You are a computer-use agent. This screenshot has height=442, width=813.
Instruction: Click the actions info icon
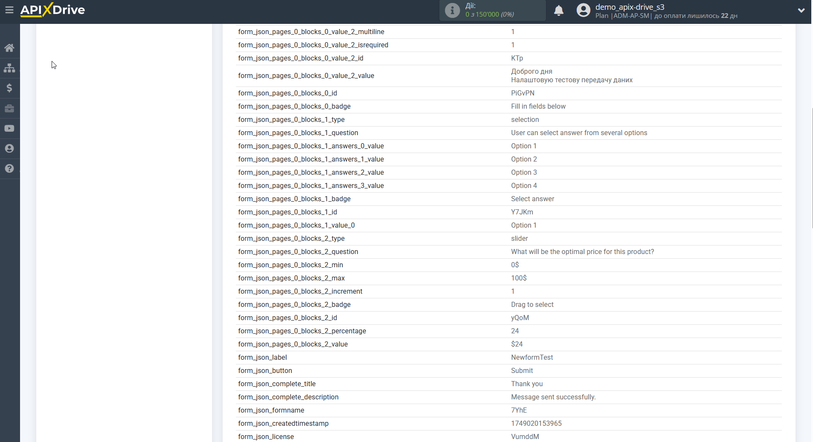point(452,10)
